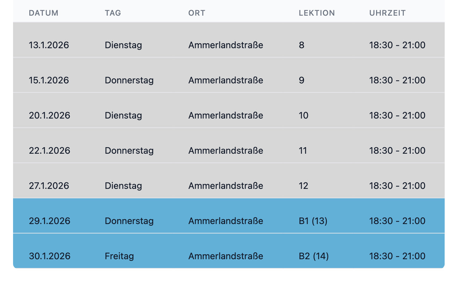458x282 pixels.
Task: Click lesson B2 (14)
Action: pos(313,256)
